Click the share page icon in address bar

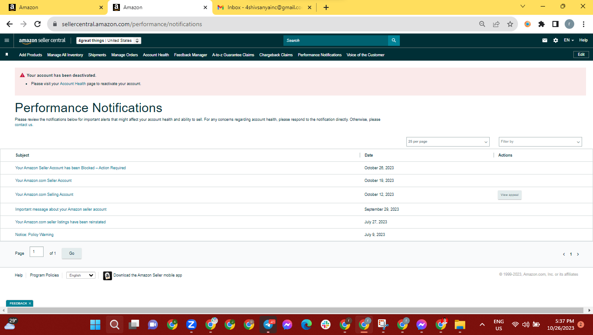[496, 24]
